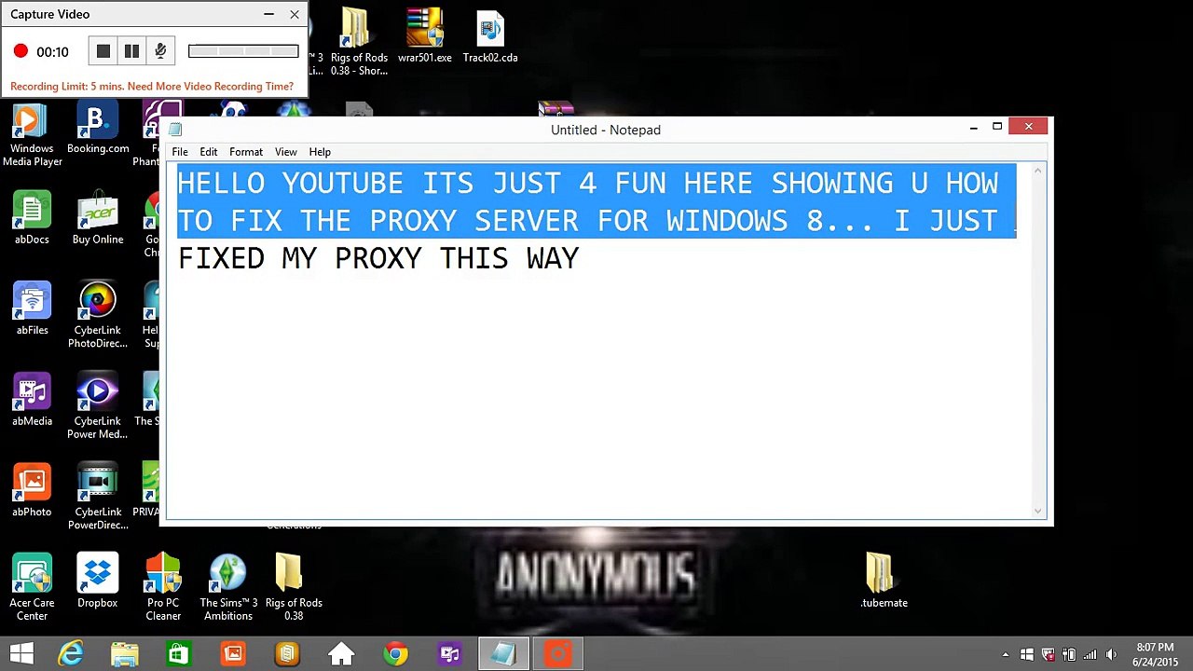The width and height of the screenshot is (1193, 671).
Task: Toggle microphone in Capture Video
Action: 160,51
